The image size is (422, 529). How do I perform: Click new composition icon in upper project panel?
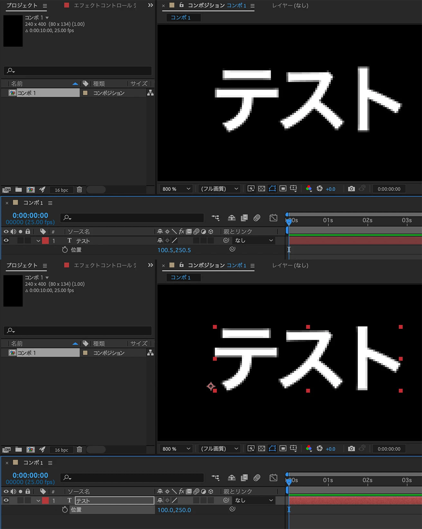[31, 190]
